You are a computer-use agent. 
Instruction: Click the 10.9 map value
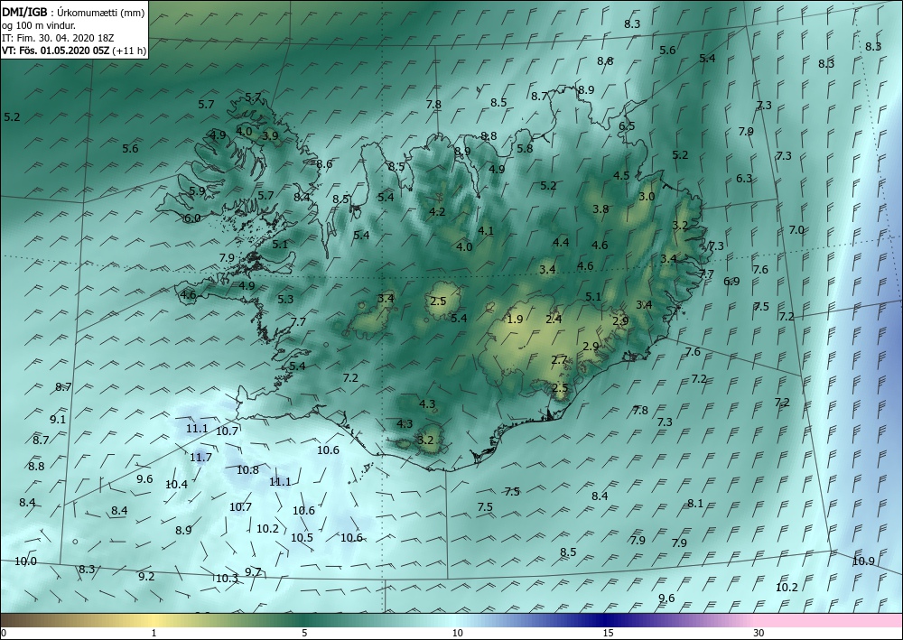863,561
